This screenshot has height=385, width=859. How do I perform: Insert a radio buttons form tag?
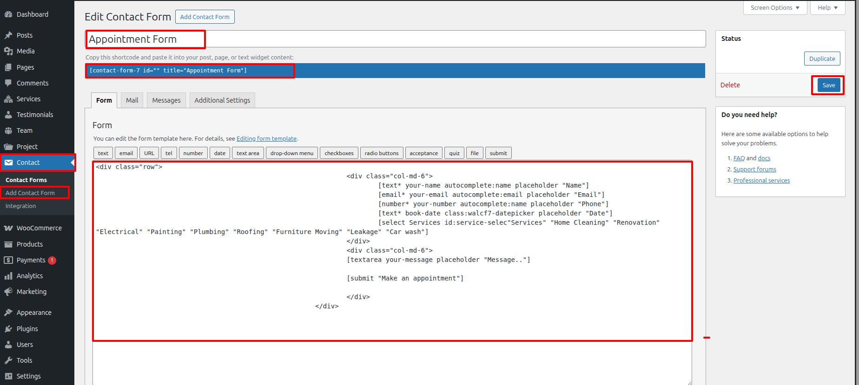point(382,153)
